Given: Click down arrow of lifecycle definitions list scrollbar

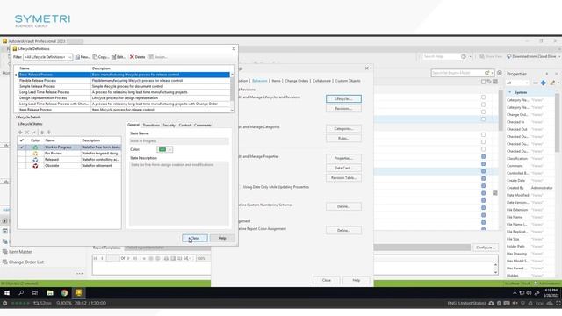Looking at the screenshot, I should pos(232,111).
